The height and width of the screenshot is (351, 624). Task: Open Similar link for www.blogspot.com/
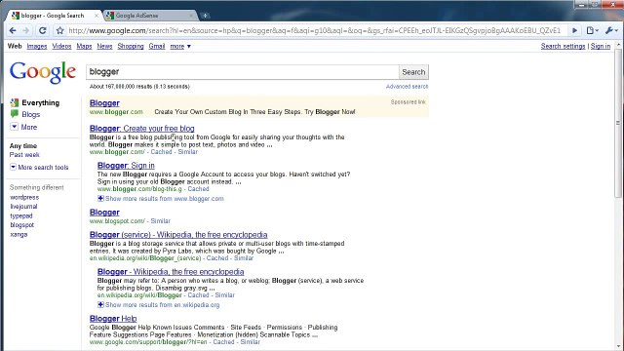tap(160, 221)
